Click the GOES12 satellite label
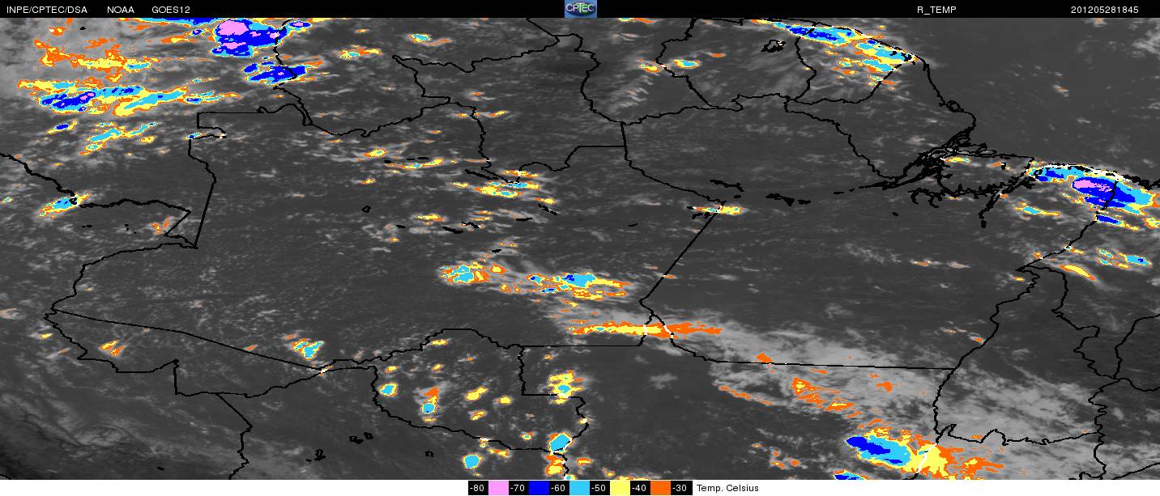Screen dimensions: 1160x496 (x=170, y=10)
